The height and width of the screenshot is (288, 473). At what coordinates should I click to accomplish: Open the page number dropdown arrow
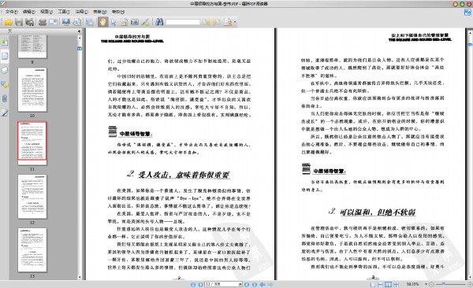(240, 284)
